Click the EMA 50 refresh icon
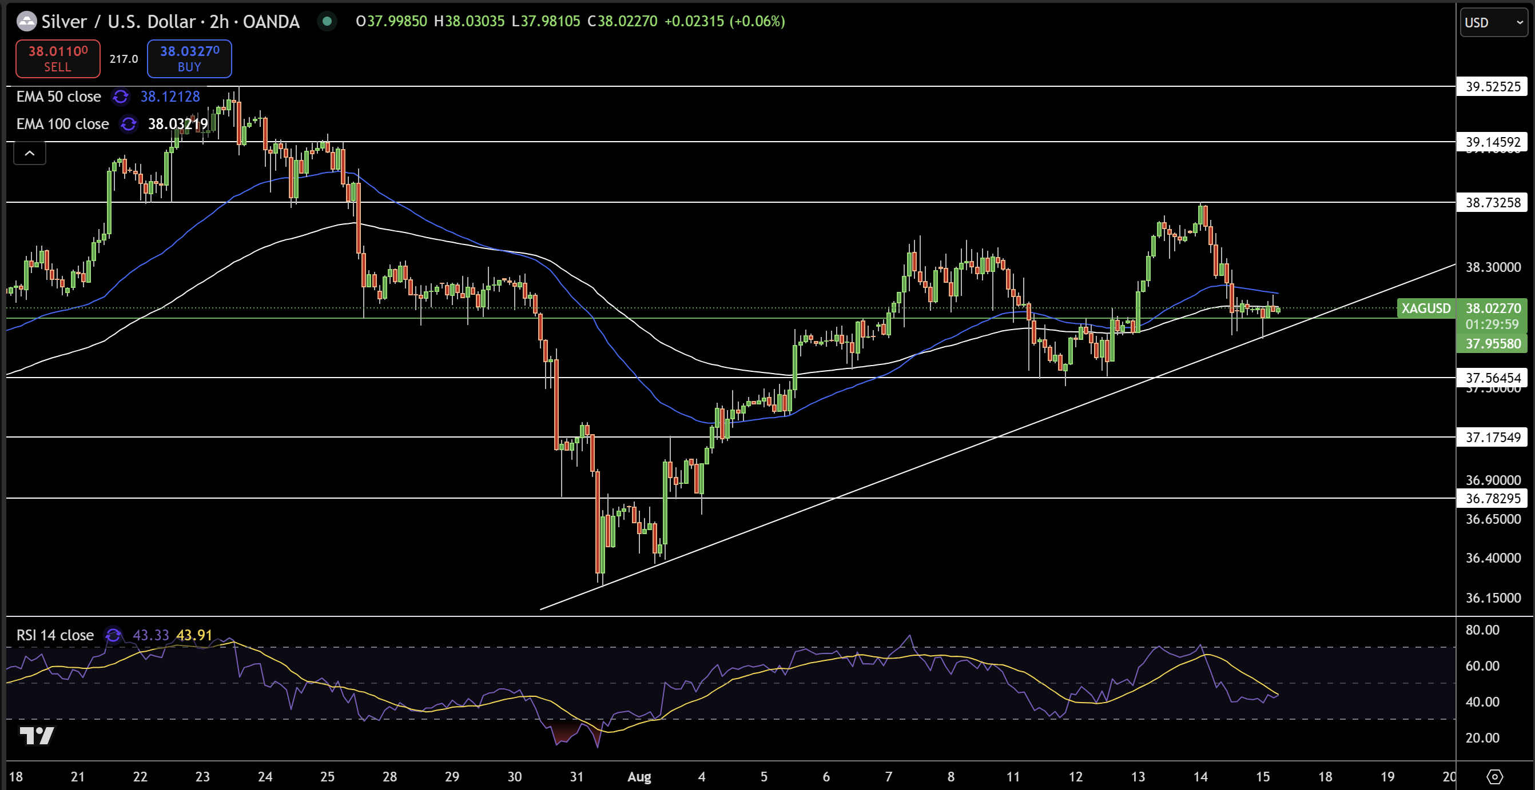The image size is (1535, 790). pos(121,97)
